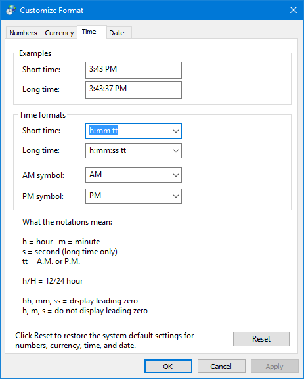Expand the Long time format dropdown arrow

176,151
